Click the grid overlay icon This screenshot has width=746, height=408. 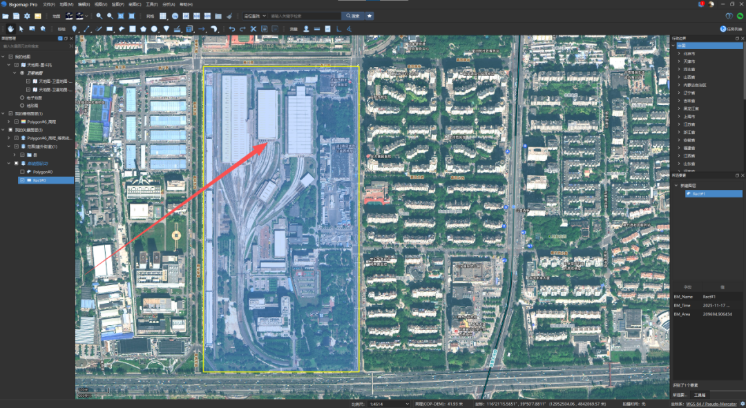(163, 16)
